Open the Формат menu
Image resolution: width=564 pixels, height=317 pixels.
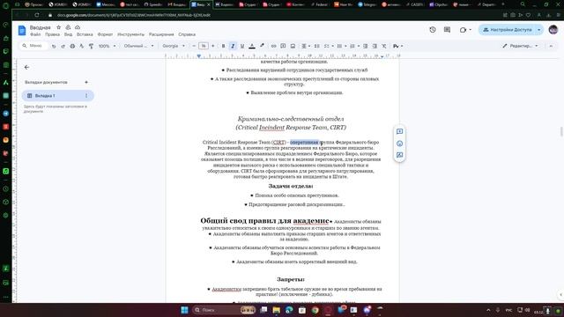click(x=106, y=34)
